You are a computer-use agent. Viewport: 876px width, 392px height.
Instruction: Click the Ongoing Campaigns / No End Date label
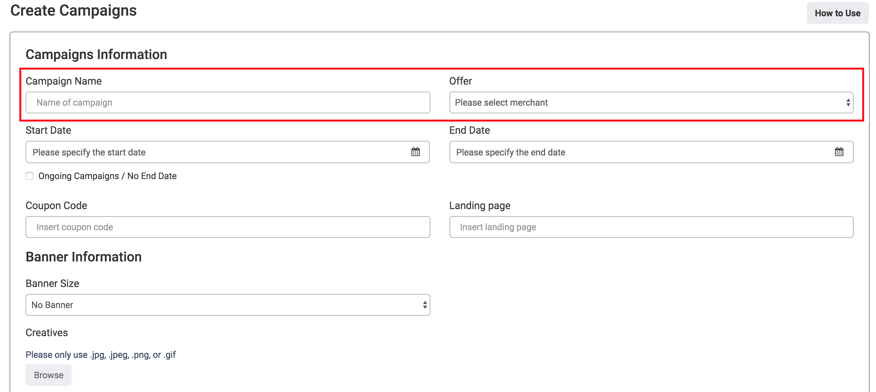(107, 176)
